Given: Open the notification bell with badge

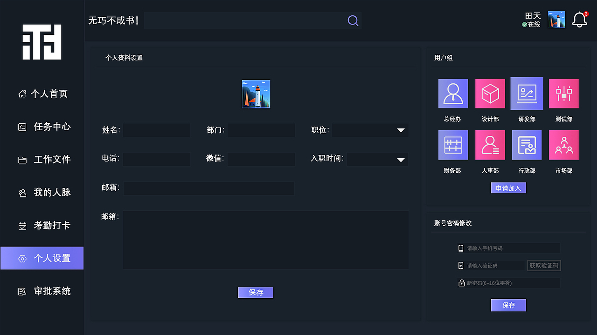Looking at the screenshot, I should (x=579, y=20).
